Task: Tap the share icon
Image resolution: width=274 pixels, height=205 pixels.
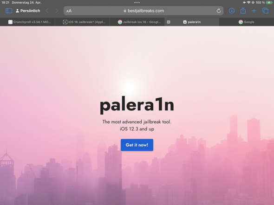Action: tap(243, 11)
